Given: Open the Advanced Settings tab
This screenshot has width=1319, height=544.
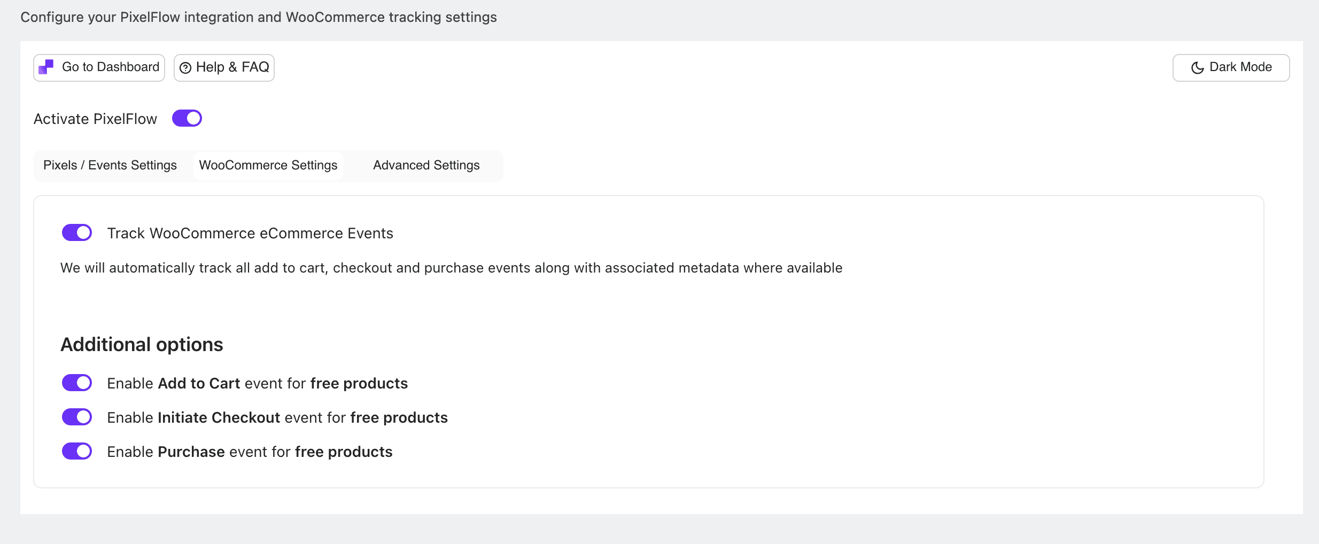Looking at the screenshot, I should click(426, 165).
